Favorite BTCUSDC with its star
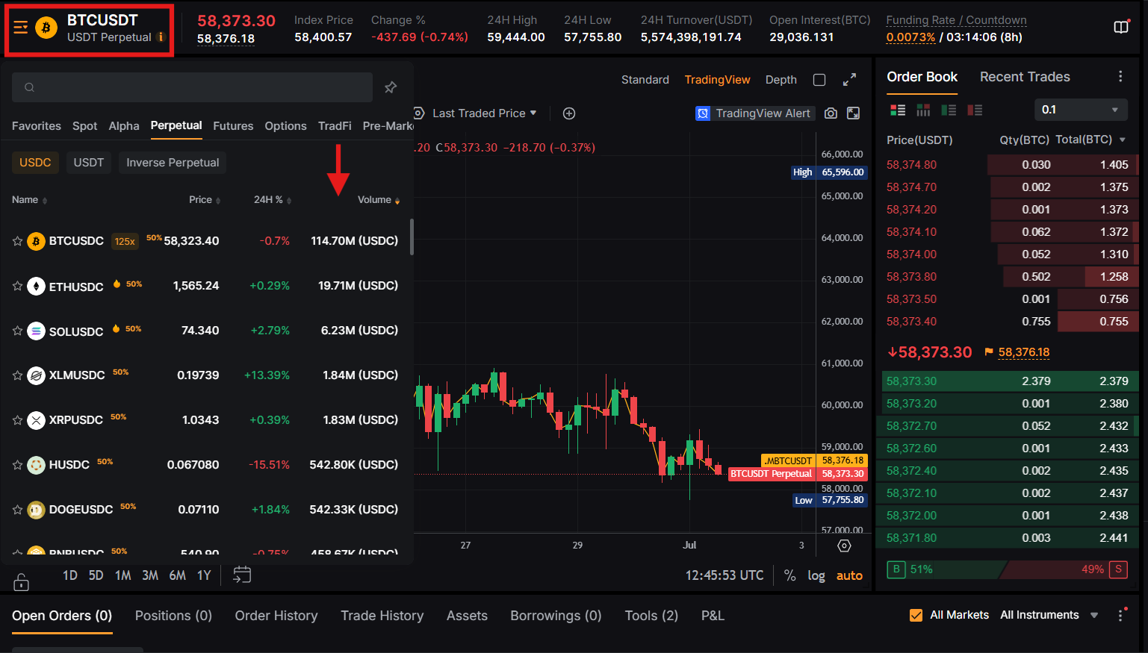The height and width of the screenshot is (653, 1148). tap(17, 241)
